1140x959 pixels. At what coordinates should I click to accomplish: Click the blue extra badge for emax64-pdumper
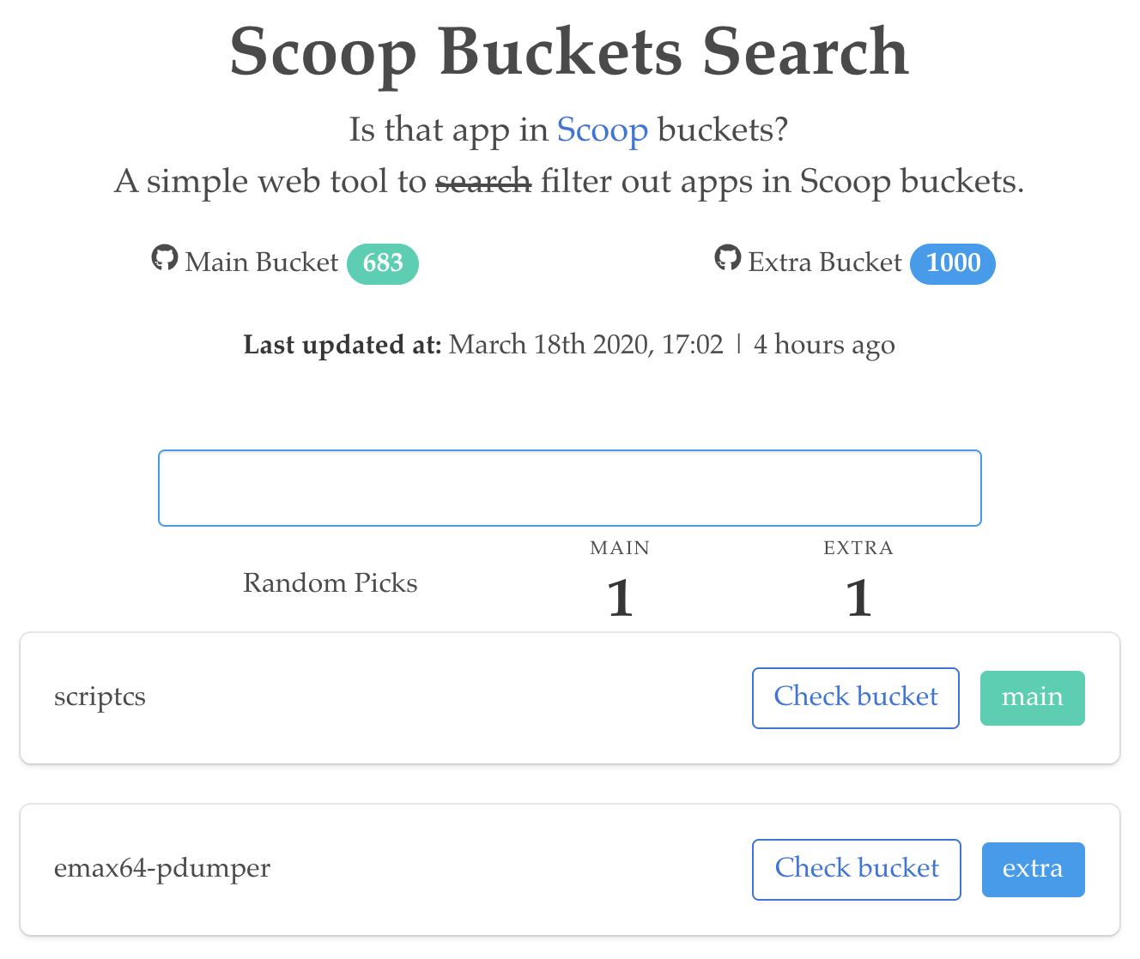click(1033, 869)
